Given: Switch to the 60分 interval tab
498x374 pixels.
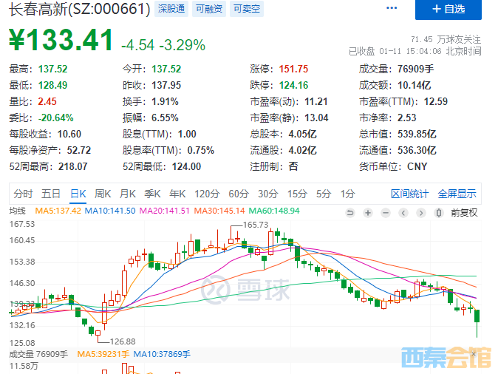Looking at the screenshot, I should 238,194.
